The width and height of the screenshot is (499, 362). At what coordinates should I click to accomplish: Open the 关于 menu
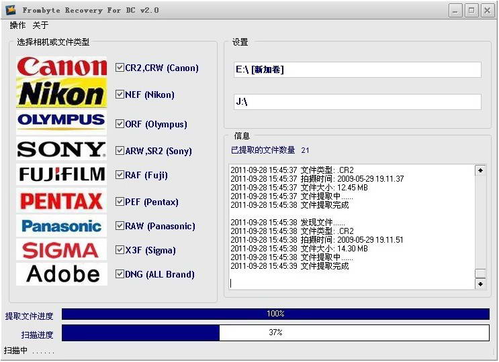click(40, 25)
